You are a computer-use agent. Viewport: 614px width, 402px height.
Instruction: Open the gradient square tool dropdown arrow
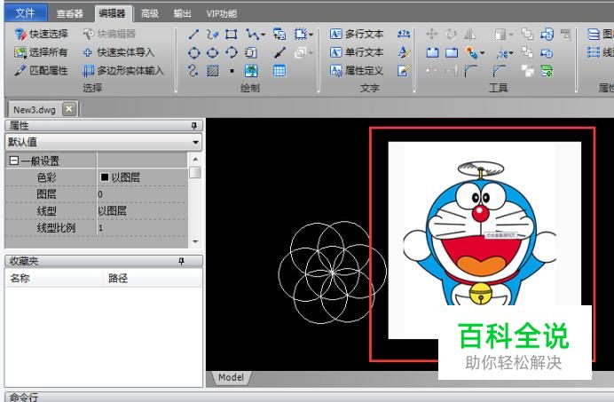click(511, 35)
